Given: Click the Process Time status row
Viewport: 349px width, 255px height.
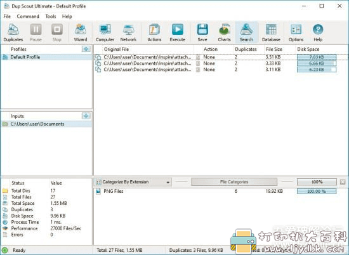Looking at the screenshot, I should click(46, 222).
